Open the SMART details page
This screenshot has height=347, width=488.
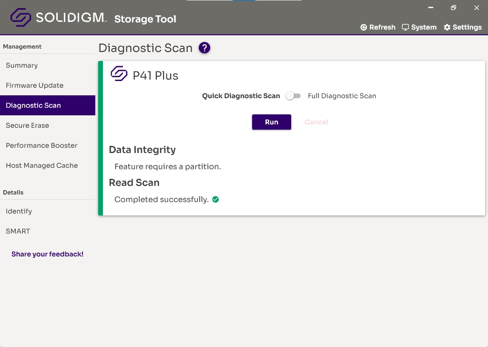(x=48, y=231)
